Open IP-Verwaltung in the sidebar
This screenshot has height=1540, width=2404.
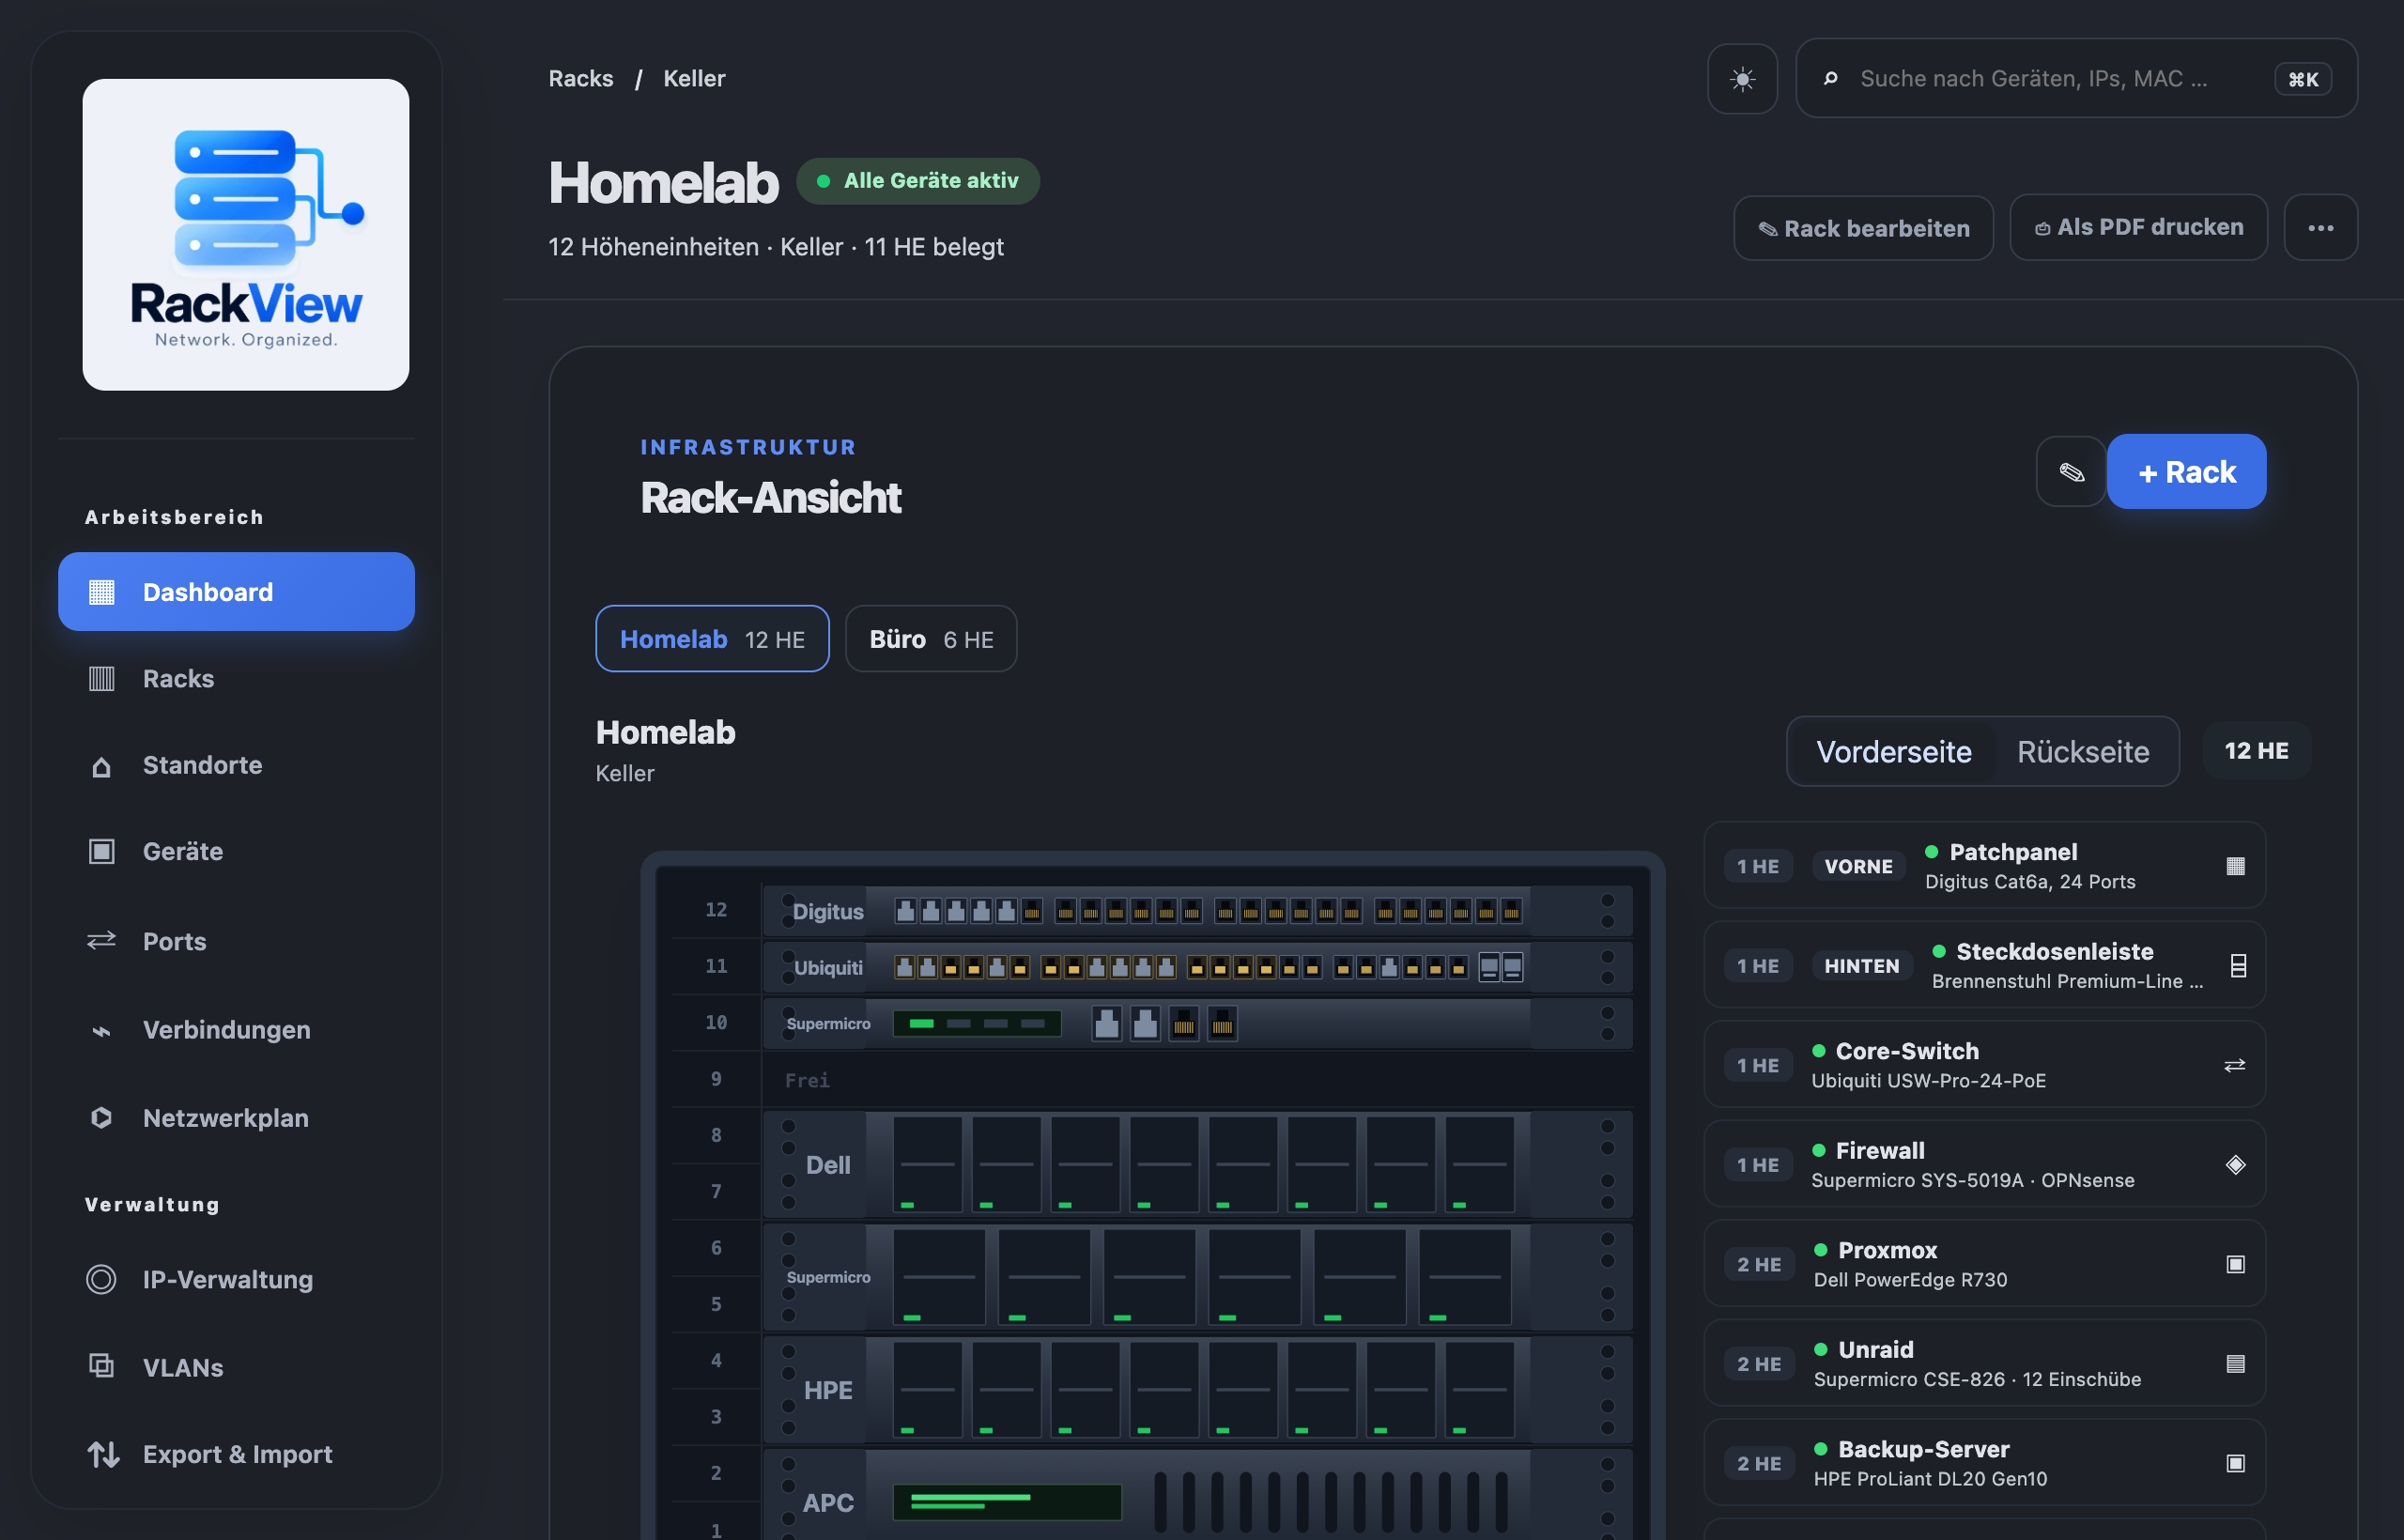(236, 1280)
